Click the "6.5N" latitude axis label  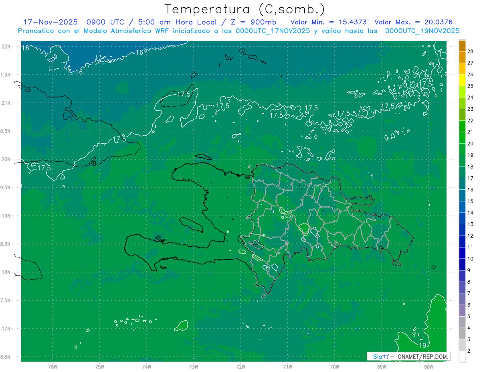6,357
